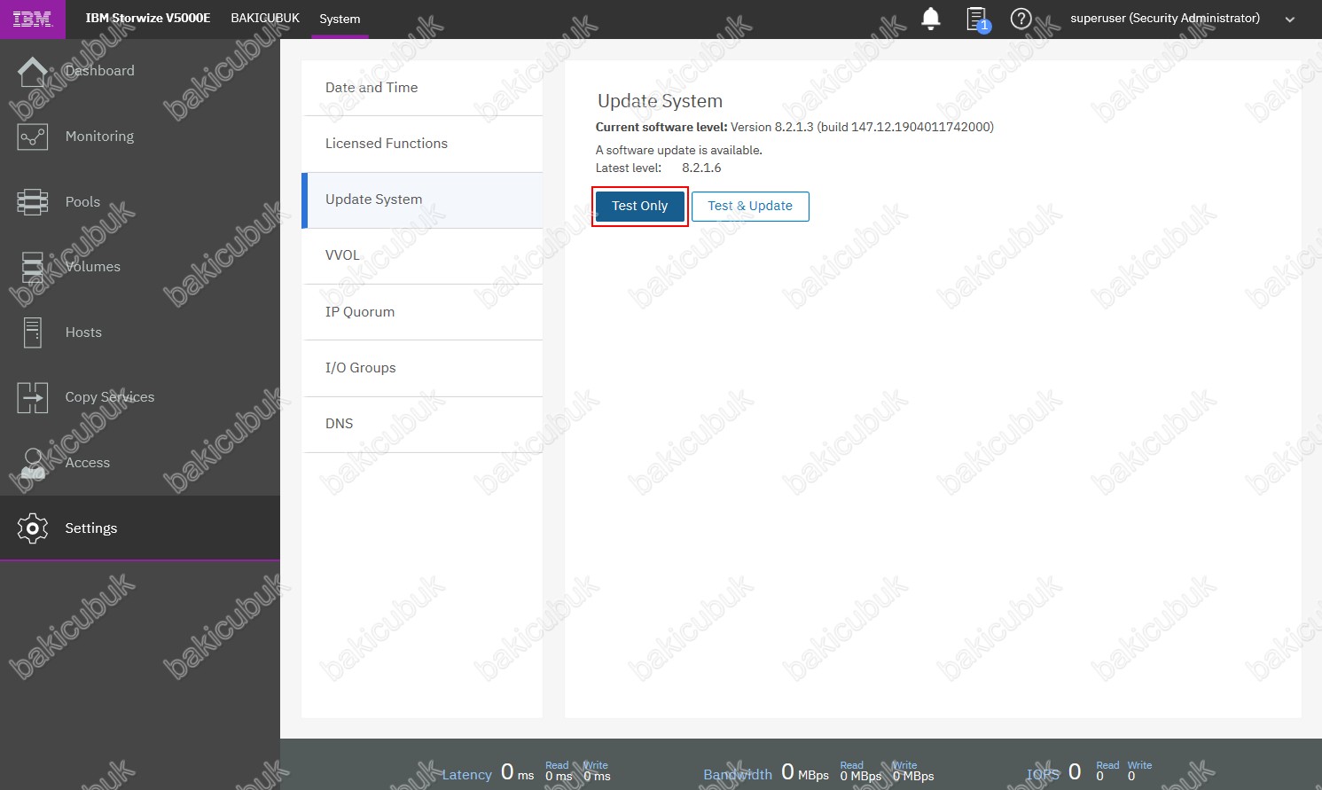The image size is (1322, 790).
Task: Select the Settings menu label
Action: [x=91, y=528]
